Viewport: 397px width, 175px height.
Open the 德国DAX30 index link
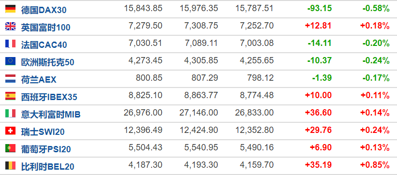44,10
